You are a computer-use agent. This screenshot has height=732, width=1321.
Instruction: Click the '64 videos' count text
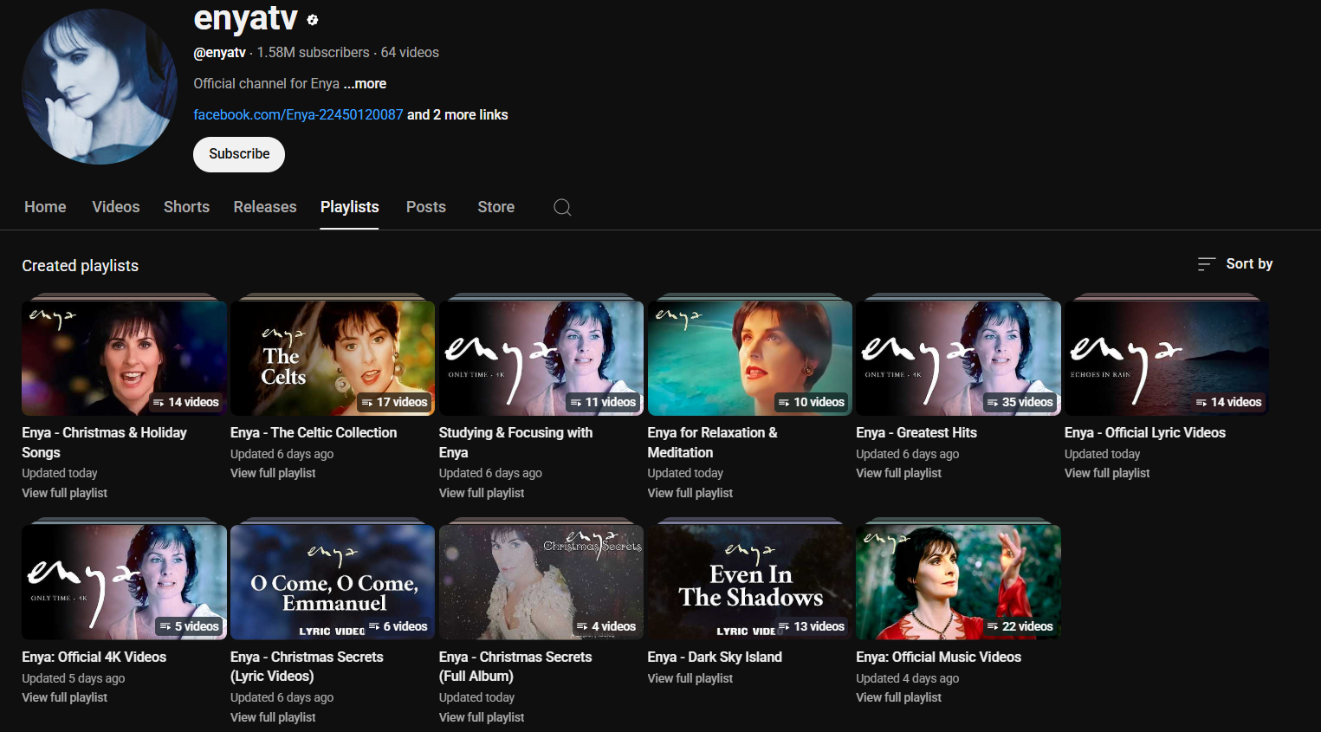pos(410,53)
